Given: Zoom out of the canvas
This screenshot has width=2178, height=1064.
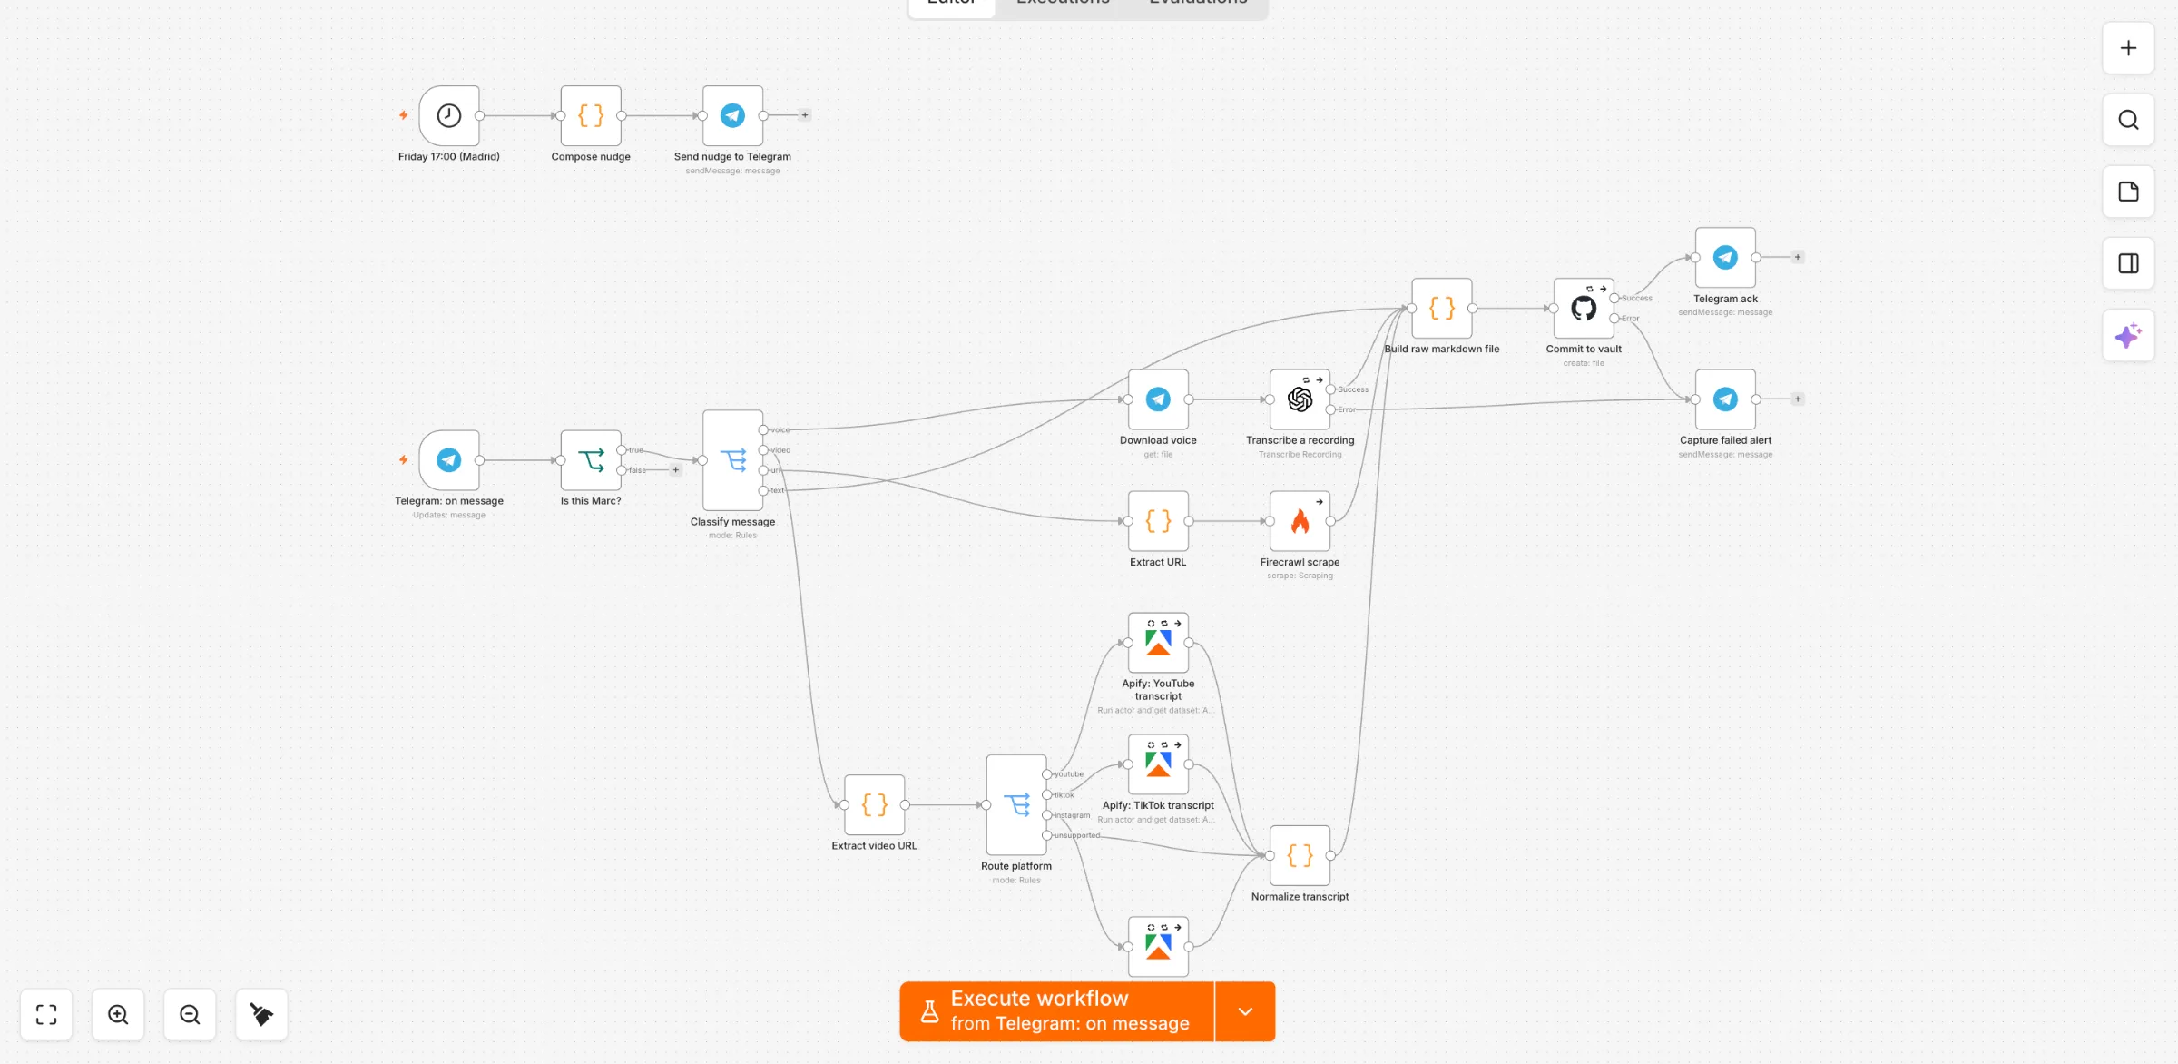Looking at the screenshot, I should point(190,1014).
